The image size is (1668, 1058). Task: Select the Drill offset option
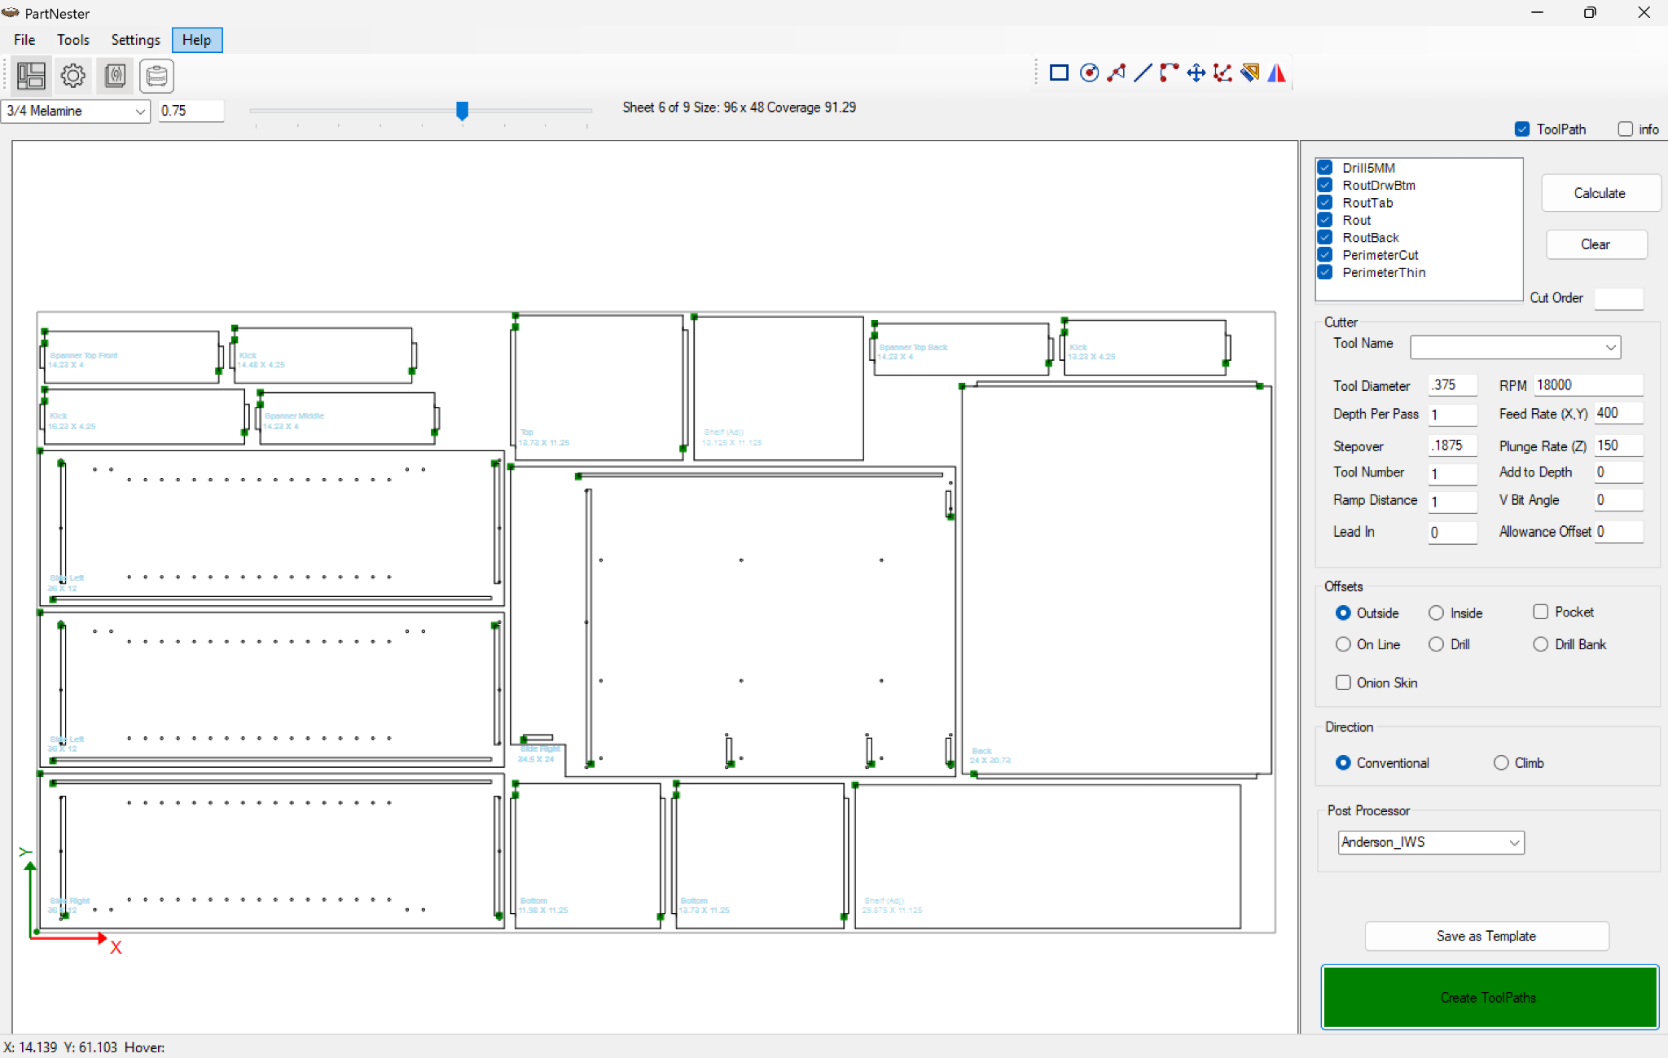click(1436, 644)
